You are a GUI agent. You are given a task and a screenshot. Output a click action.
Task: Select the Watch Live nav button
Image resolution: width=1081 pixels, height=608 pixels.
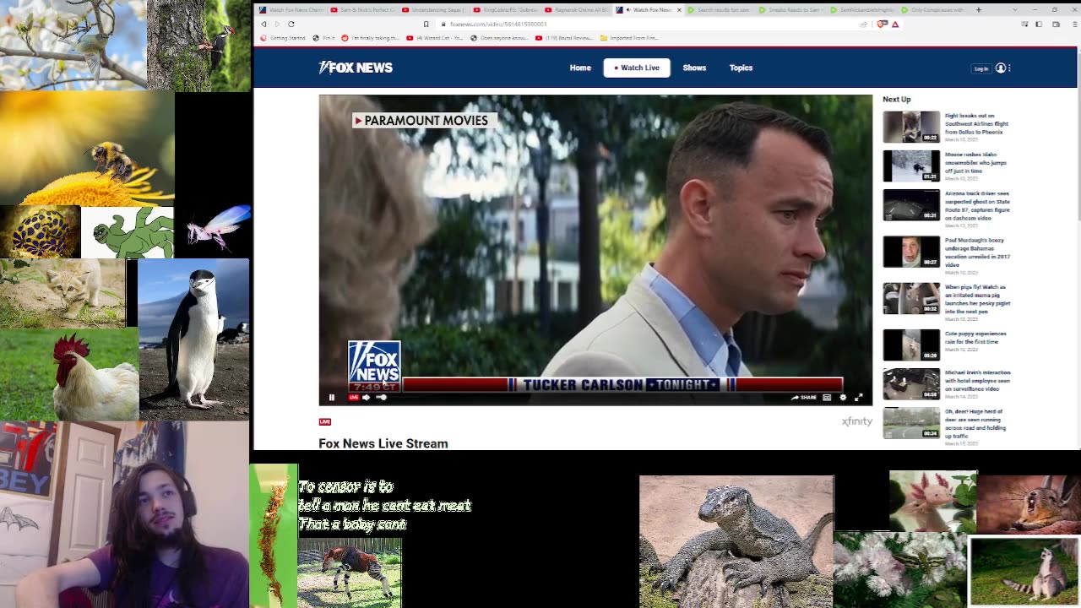coord(637,68)
